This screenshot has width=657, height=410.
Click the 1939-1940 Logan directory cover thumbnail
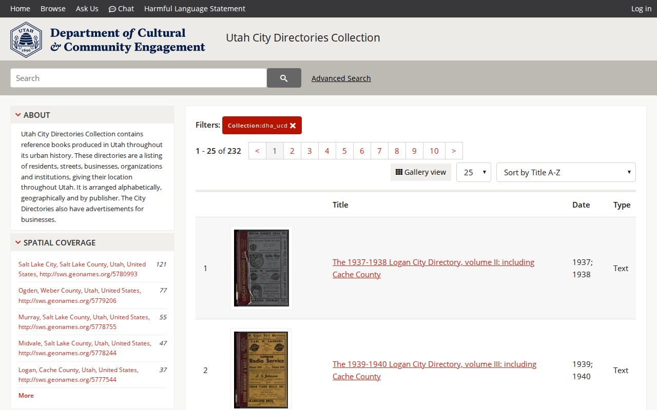[x=261, y=370]
